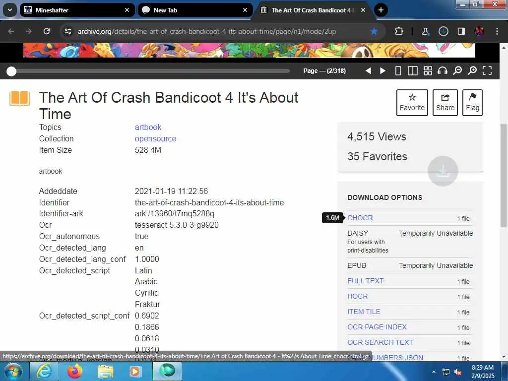508x381 pixels.
Task: Click the site information icon
Action: point(68,31)
